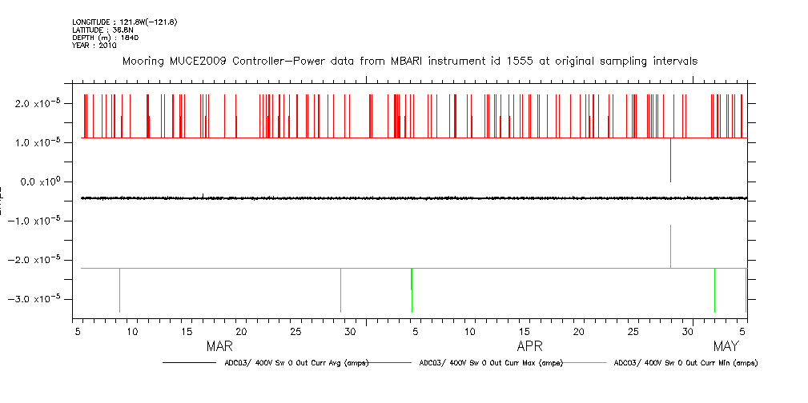Click the APR month label
Viewport: 808px width, 403px height.
point(529,347)
